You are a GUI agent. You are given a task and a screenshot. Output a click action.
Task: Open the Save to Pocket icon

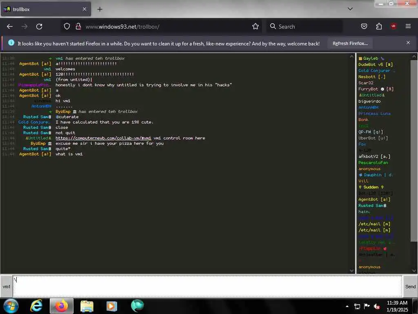(364, 26)
